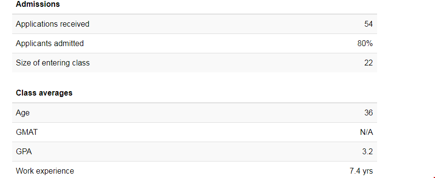Select the Applications received row label

53,24
